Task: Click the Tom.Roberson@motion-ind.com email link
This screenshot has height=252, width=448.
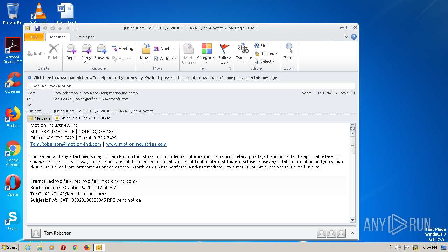Action: 66,144
